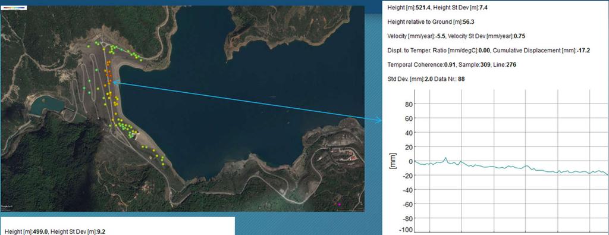Click the Std Dev. 2.0 Data Nr. line
609x235 pixels.
[426, 79]
